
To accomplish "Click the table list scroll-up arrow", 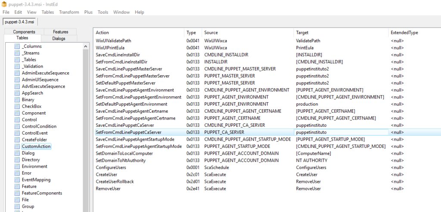I will click(x=86, y=46).
